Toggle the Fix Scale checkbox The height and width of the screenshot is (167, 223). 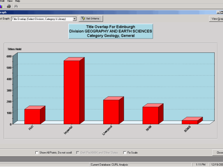tap(125, 153)
